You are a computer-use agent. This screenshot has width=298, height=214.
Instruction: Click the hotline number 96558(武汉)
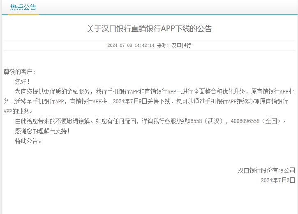click(206, 121)
